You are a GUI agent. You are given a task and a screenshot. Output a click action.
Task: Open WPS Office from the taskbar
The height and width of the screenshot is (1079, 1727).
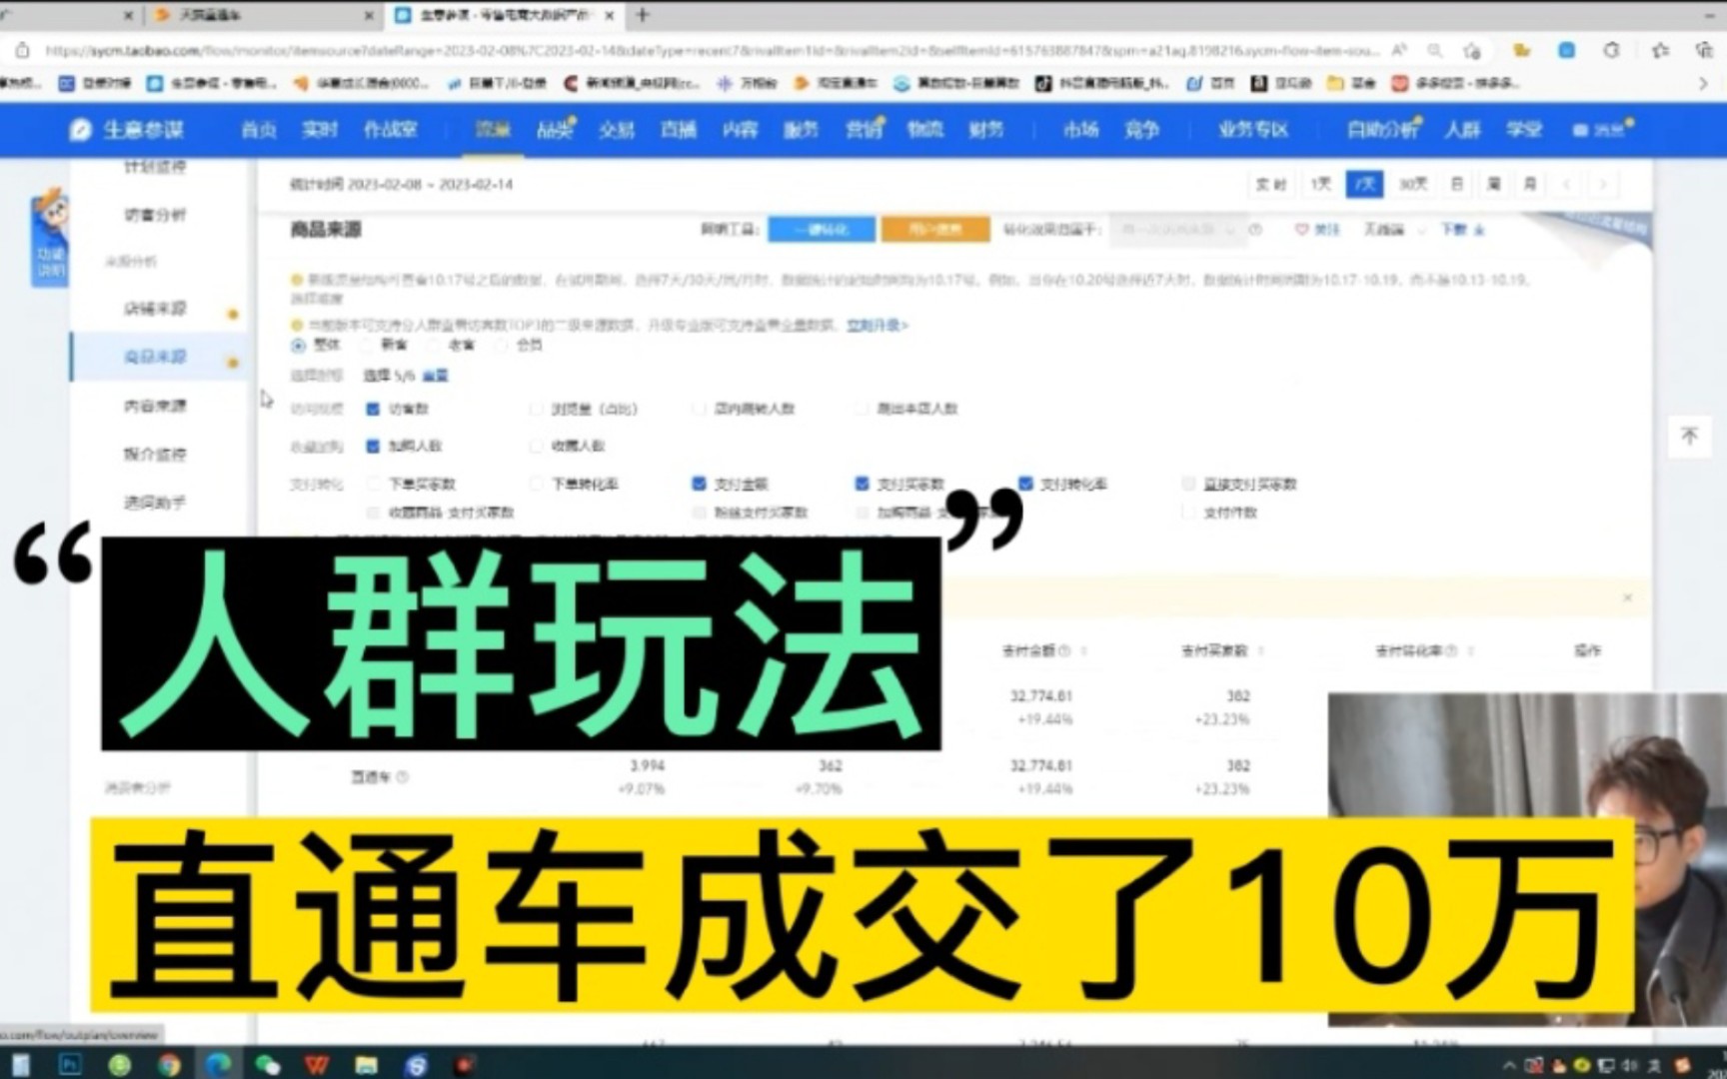coord(317,1065)
